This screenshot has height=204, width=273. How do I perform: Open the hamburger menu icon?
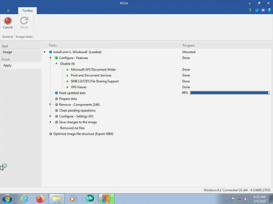(8, 11)
